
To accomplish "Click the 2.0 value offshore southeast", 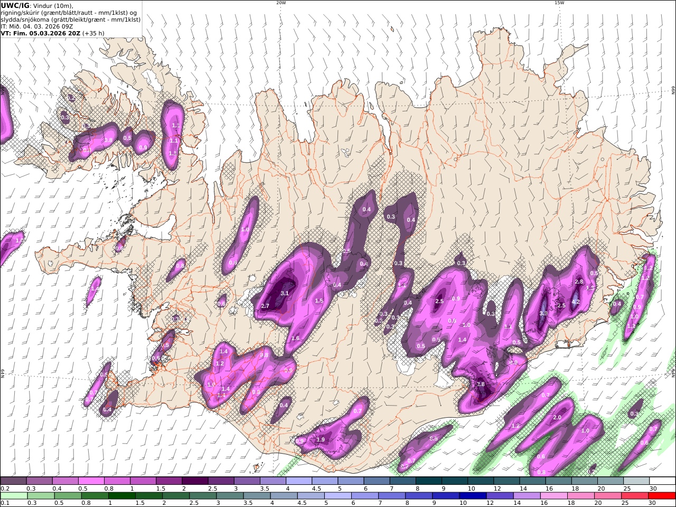I will click(557, 418).
